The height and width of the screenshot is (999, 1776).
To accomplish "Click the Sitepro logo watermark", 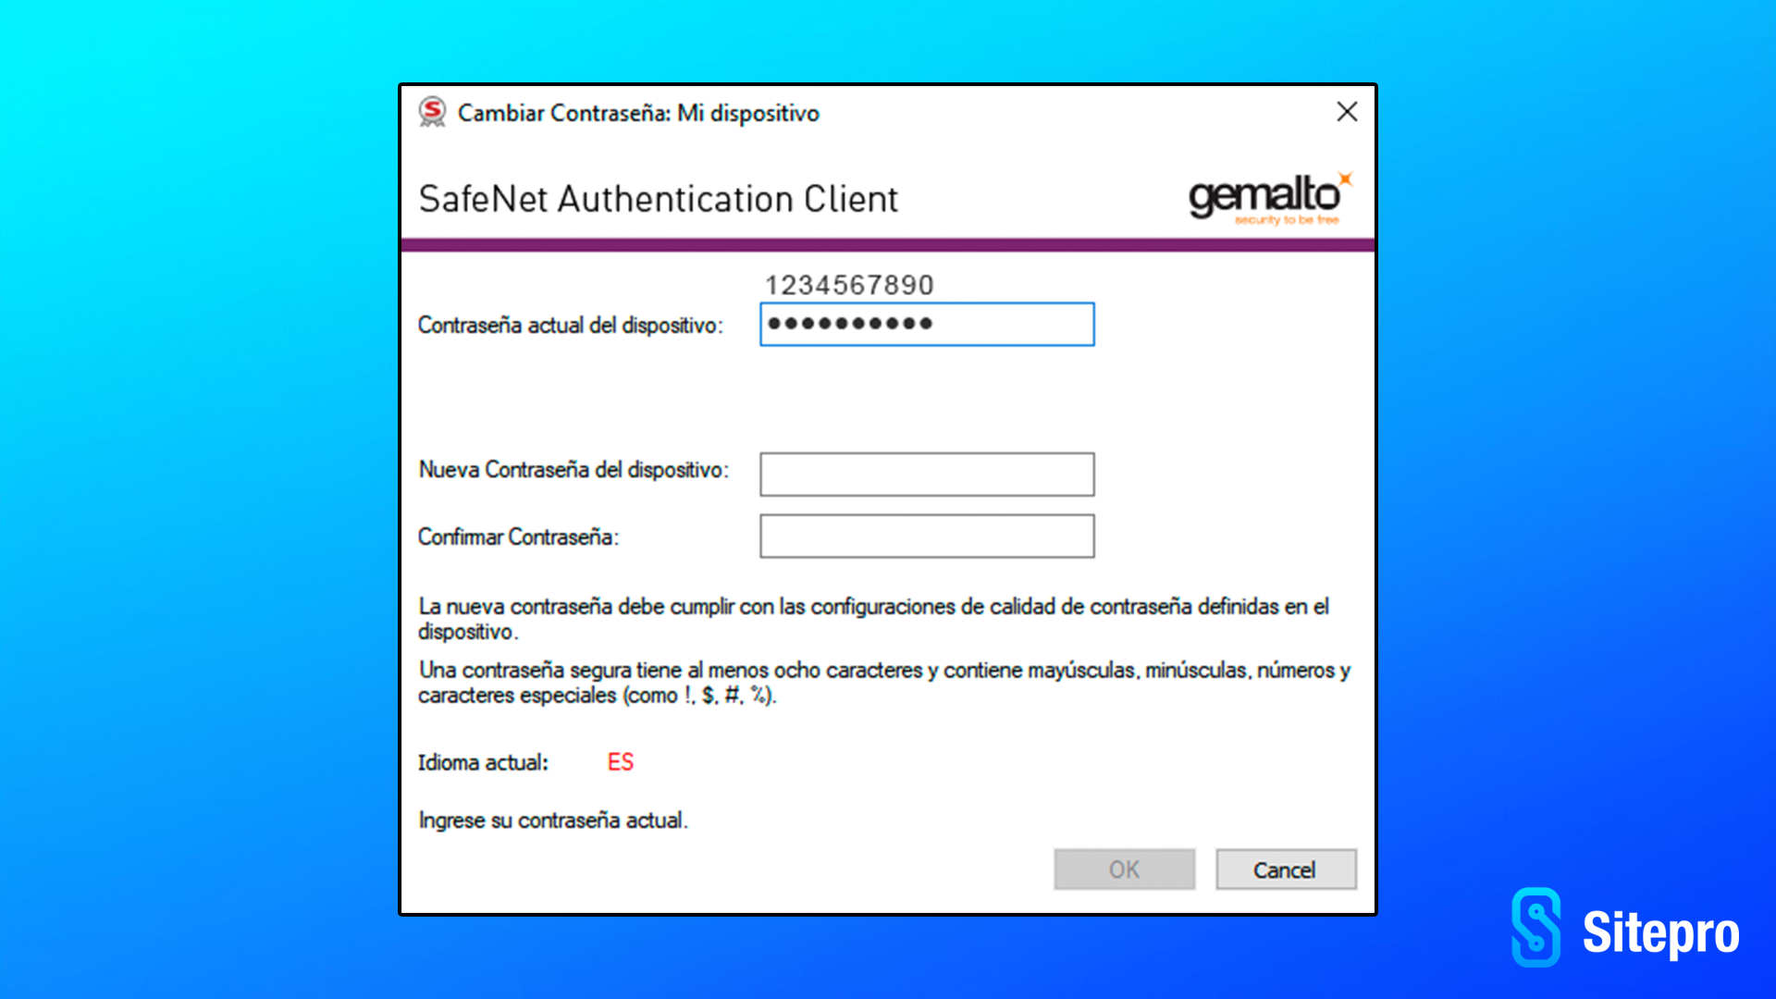I will click(1625, 928).
